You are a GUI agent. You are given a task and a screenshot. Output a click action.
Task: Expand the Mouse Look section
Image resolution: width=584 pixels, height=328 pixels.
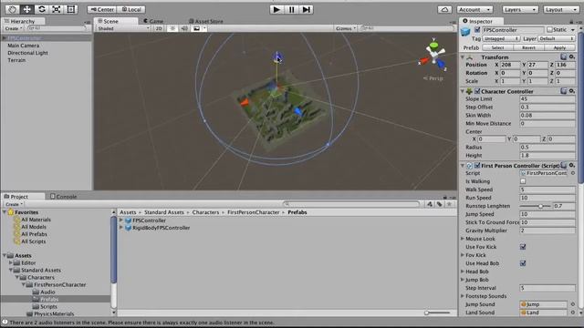click(463, 239)
